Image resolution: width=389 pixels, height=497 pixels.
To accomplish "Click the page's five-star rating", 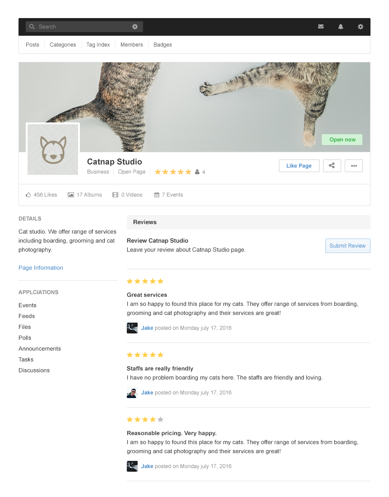I will pos(173,172).
